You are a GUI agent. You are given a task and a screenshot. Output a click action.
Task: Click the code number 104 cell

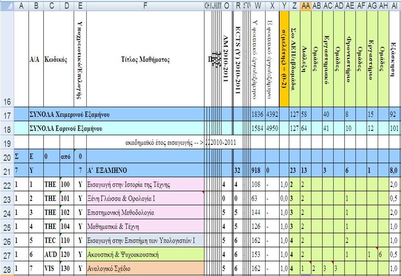point(67,226)
